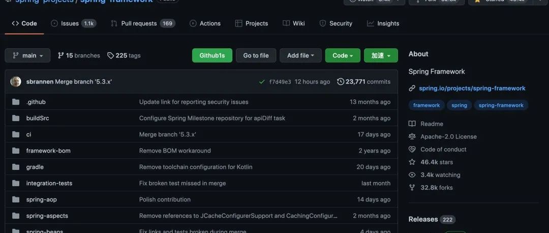The width and height of the screenshot is (549, 233).
Task: View the 32.8k forks link
Action: [x=436, y=187]
